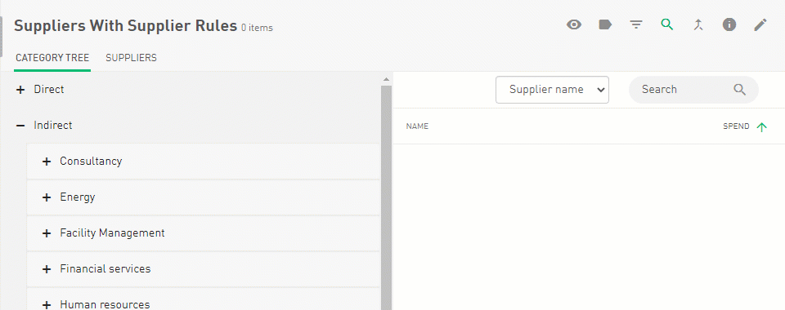Expand the Direct category

20,90
